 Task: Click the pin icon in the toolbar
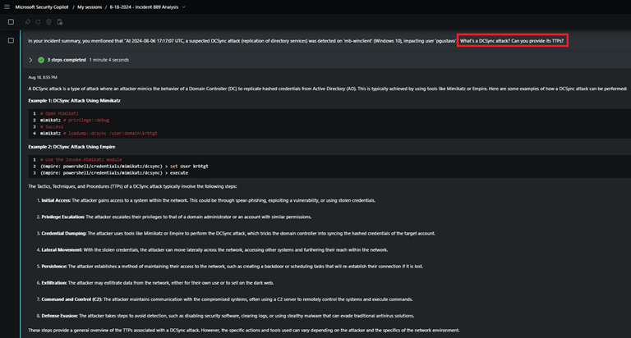[28, 22]
